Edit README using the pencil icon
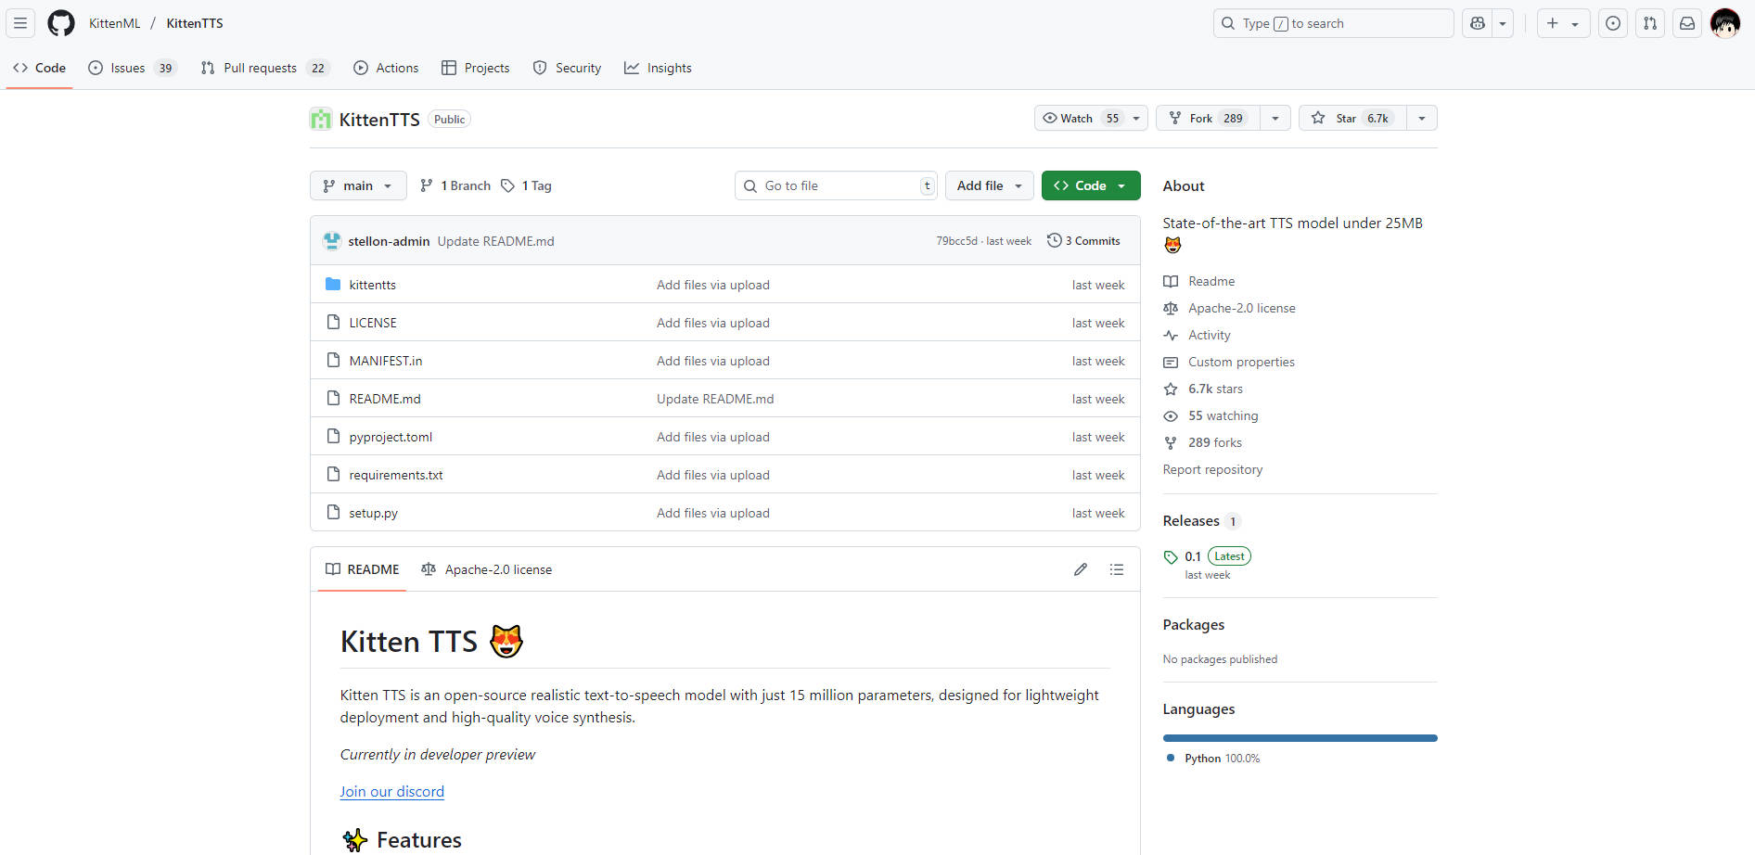 pos(1081,569)
